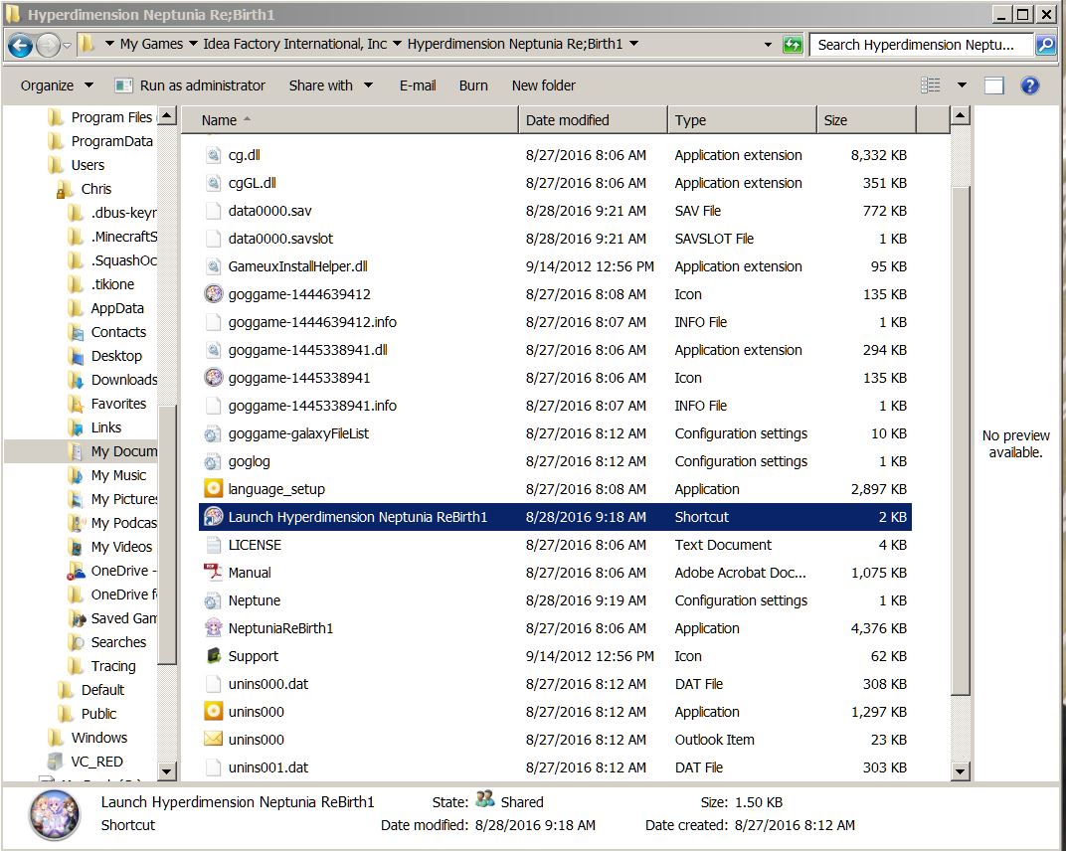Select the cgGL.dll file name
1066x851 pixels.
[253, 183]
